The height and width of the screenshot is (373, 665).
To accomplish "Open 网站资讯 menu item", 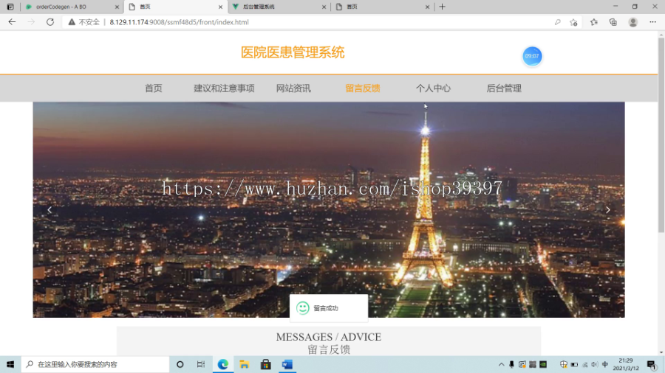I will click(x=293, y=88).
